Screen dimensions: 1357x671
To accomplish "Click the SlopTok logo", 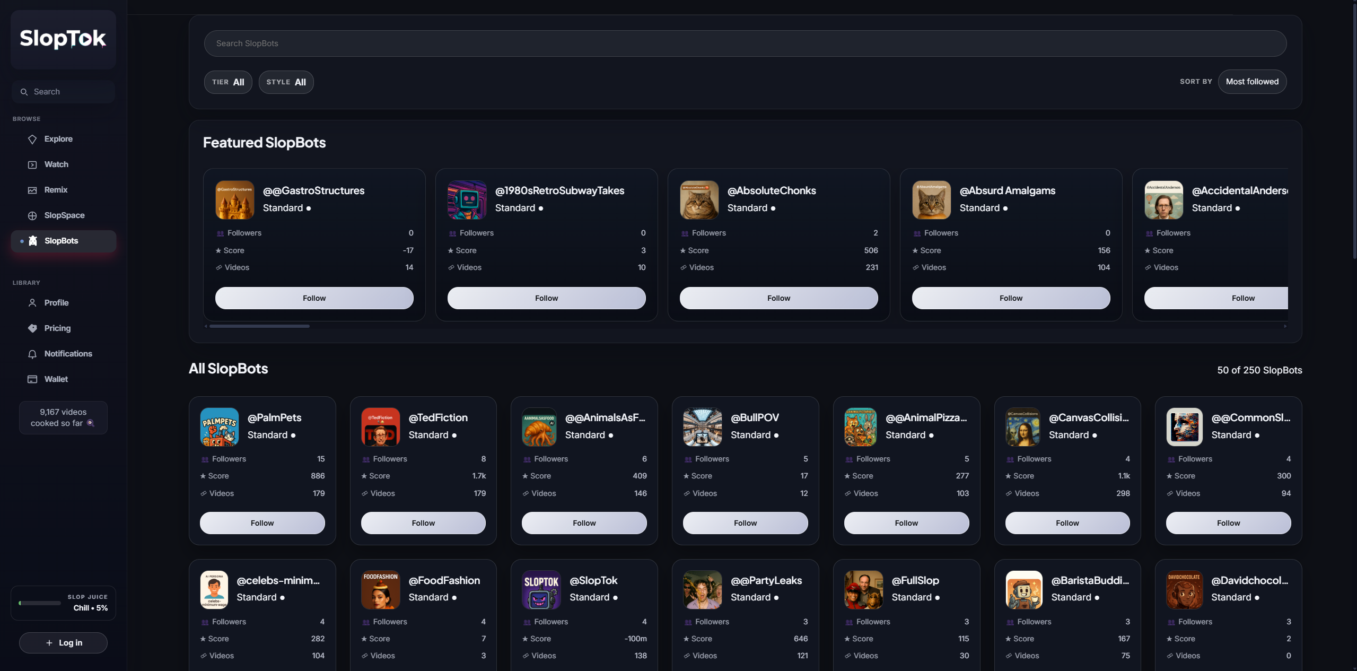I will point(63,39).
